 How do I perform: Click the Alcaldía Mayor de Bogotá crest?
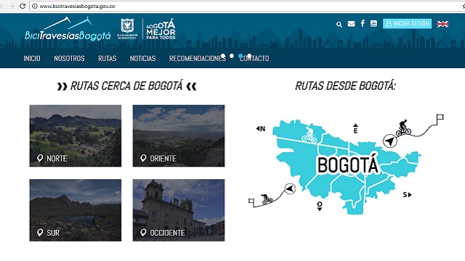click(127, 29)
